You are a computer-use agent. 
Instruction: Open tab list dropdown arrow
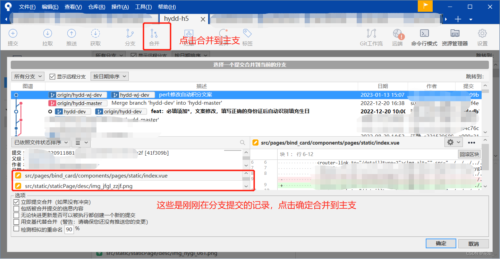tap(471, 19)
